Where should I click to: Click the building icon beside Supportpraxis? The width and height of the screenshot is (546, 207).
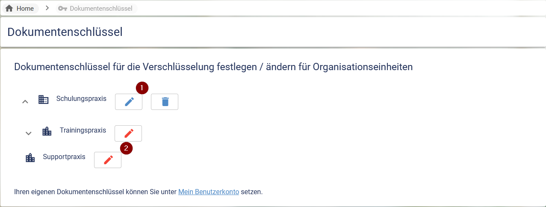30,158
